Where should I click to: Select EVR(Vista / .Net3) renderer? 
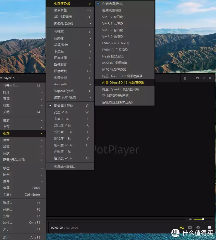(125, 43)
